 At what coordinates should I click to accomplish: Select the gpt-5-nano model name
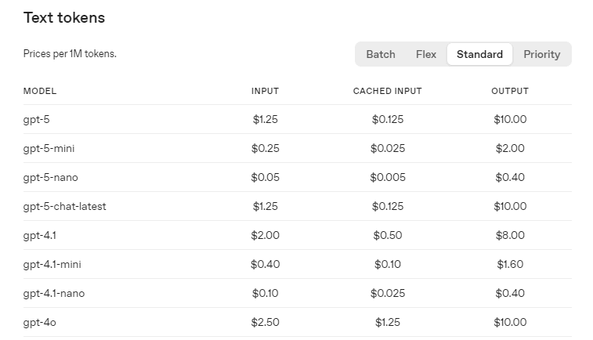[50, 177]
